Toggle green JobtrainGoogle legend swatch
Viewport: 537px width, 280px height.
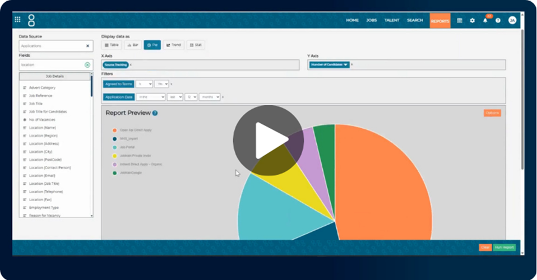(114, 173)
